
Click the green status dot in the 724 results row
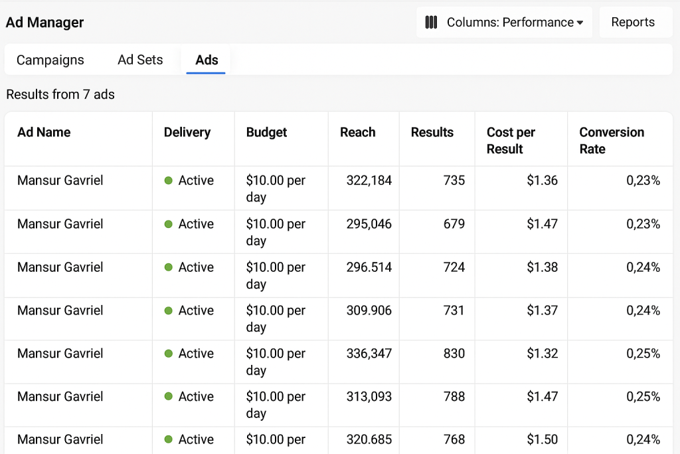pos(169,267)
